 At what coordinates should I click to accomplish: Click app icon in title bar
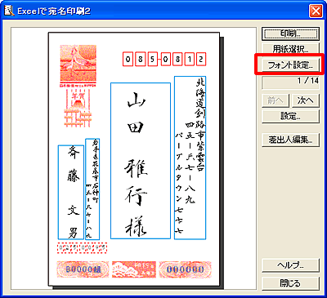8,11
